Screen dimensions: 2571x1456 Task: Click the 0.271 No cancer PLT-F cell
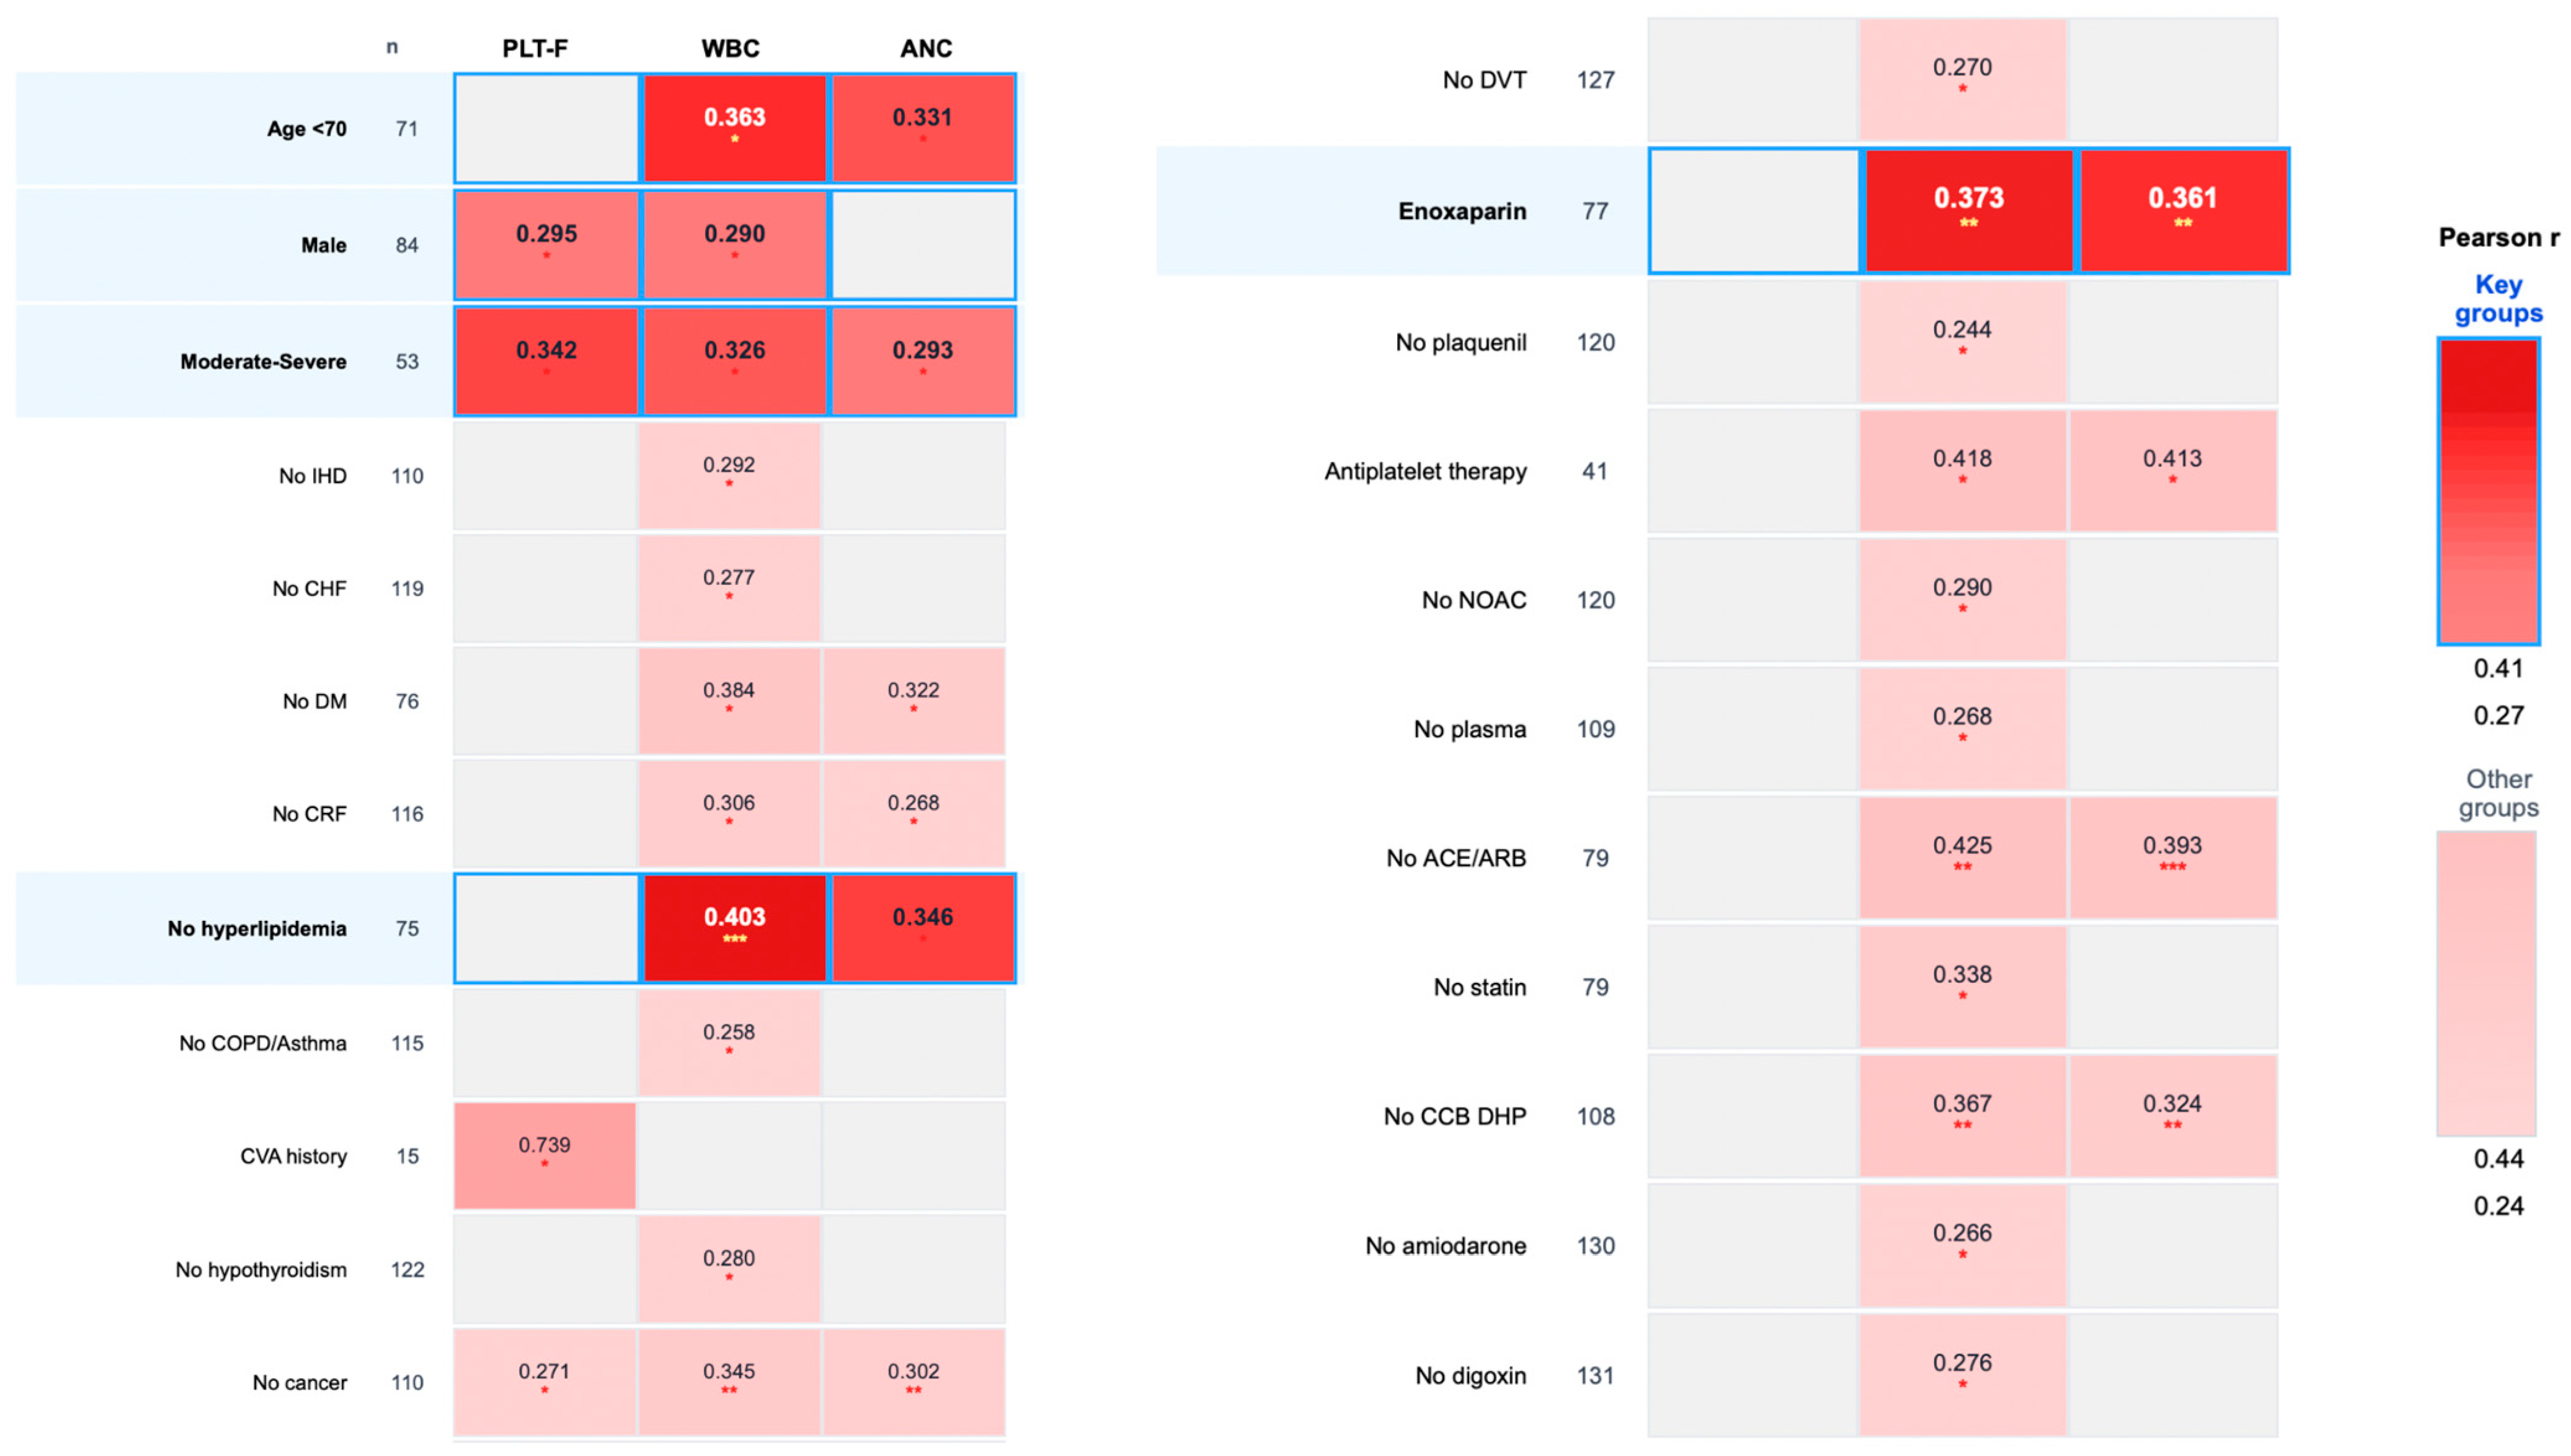545,1381
